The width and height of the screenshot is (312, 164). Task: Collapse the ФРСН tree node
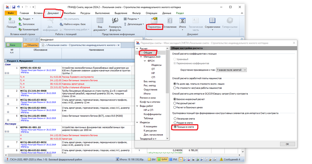pyautogui.click(x=145, y=61)
